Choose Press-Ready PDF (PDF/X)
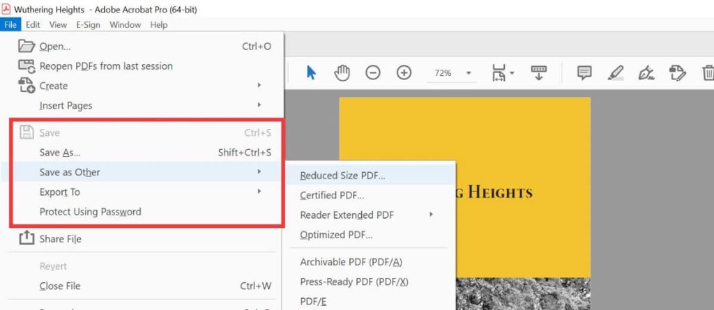 tap(371, 281)
